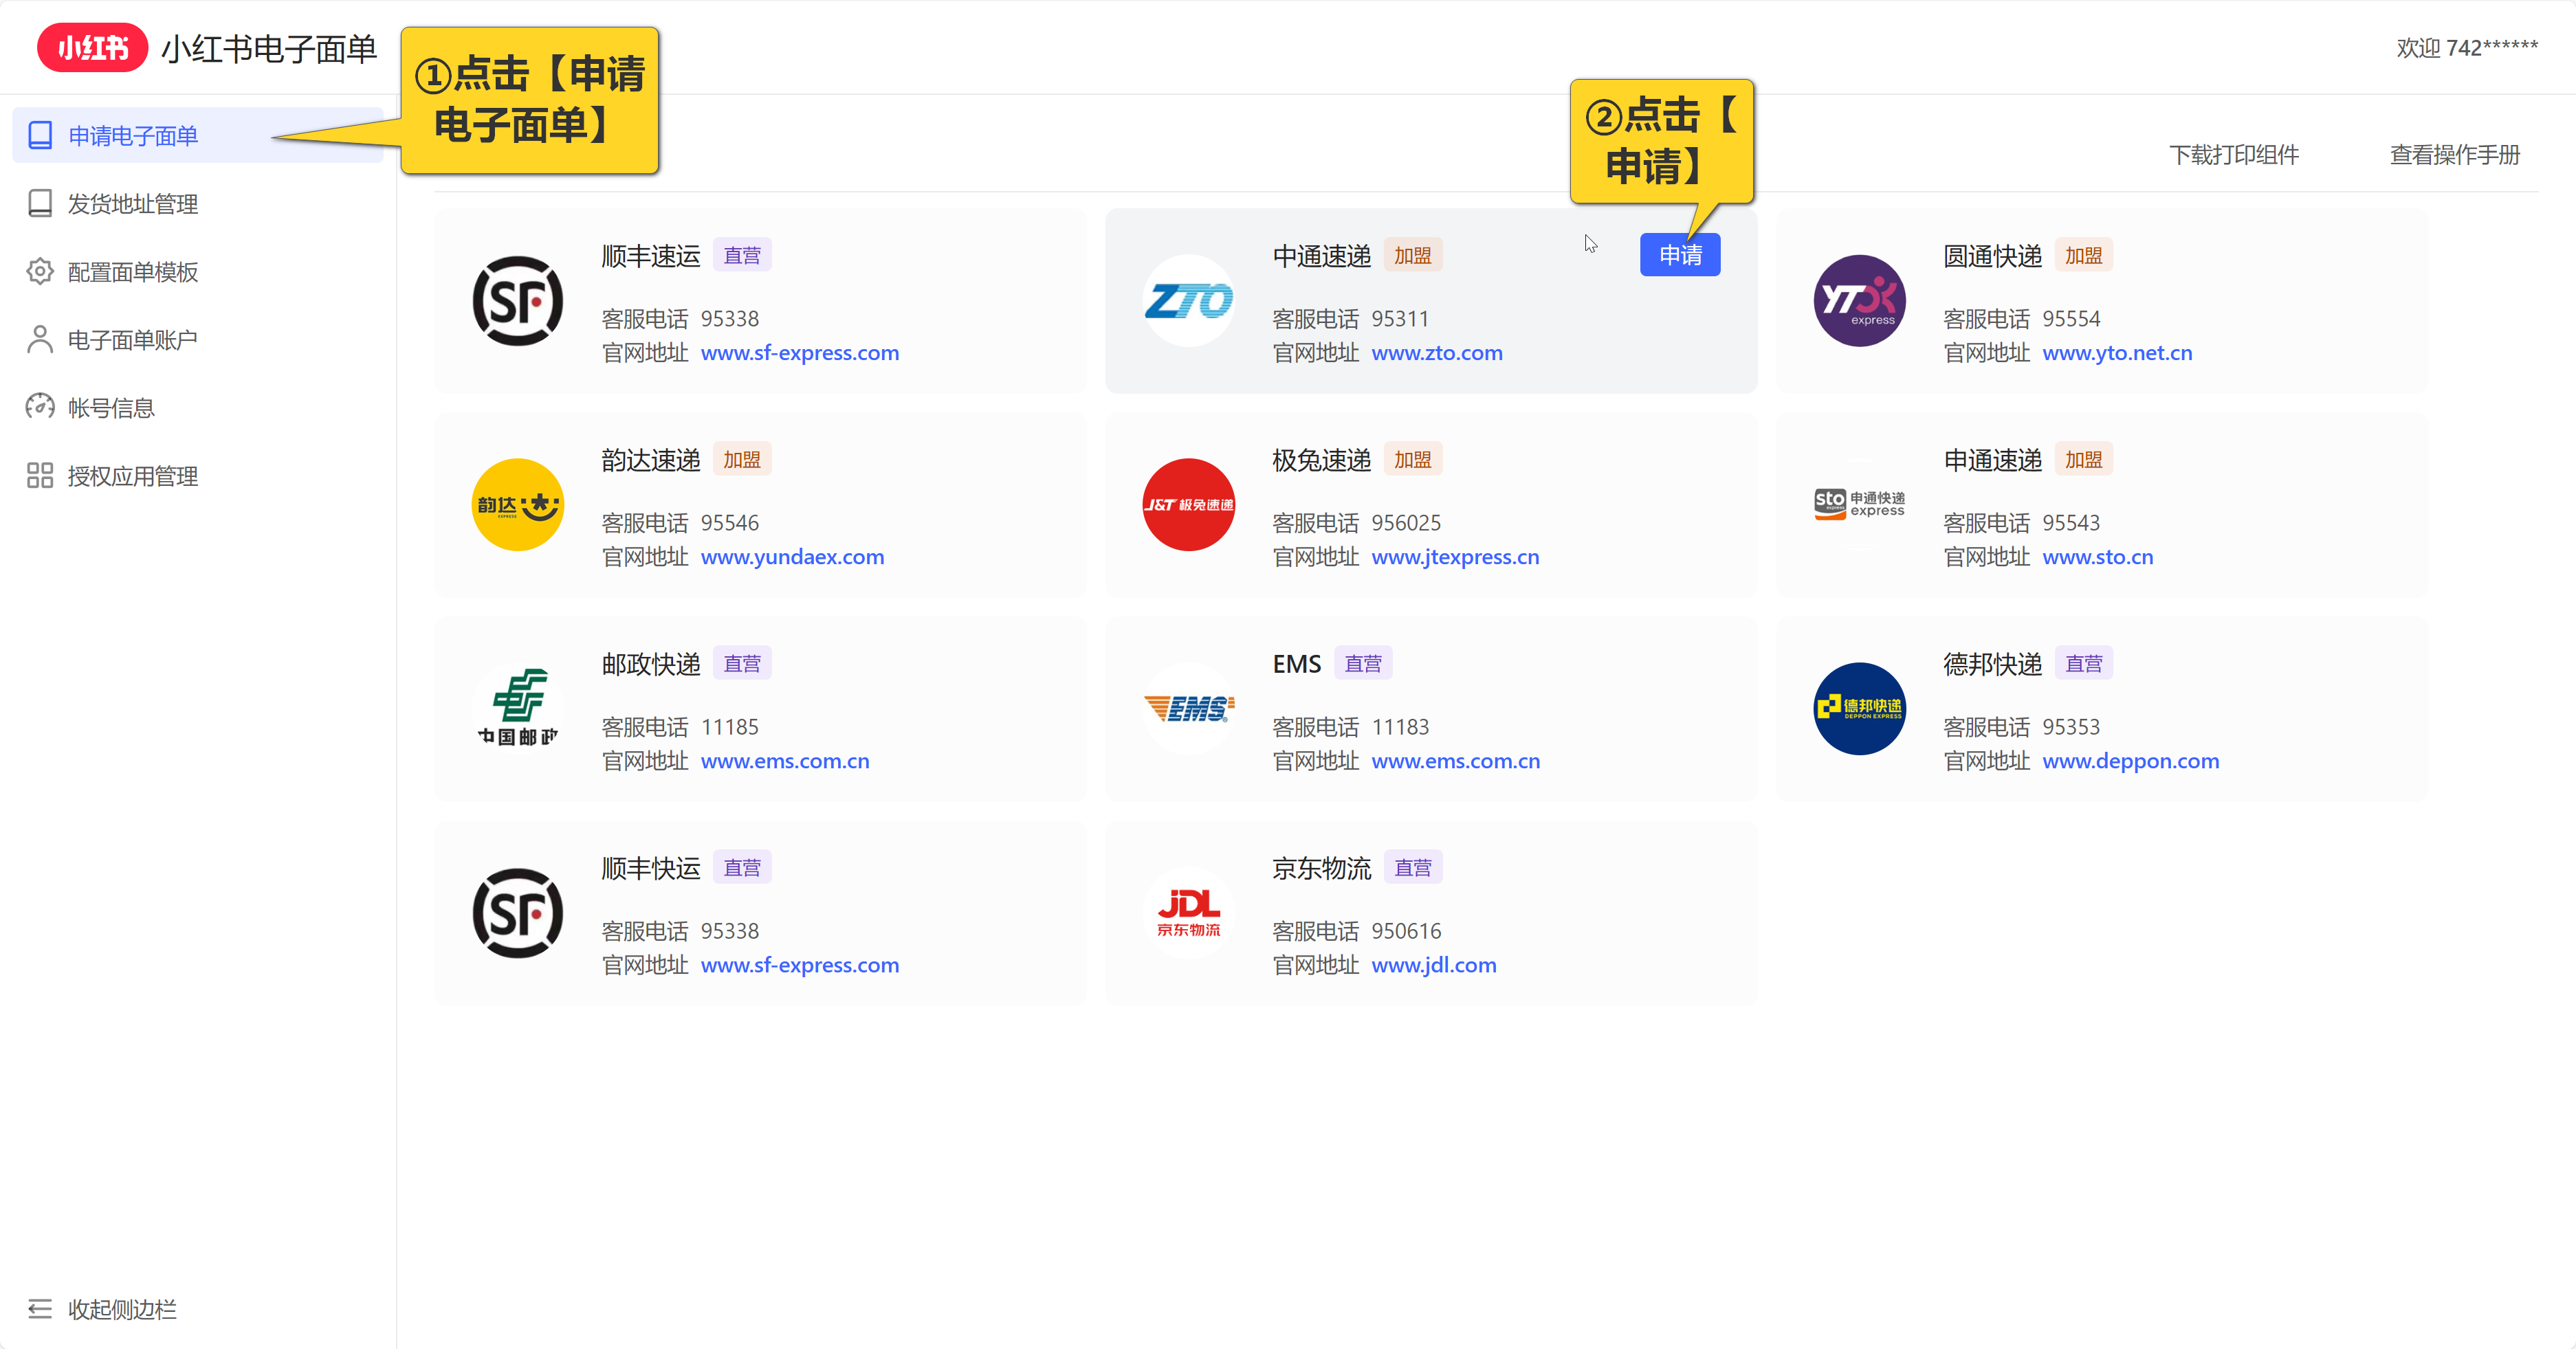2576x1349 pixels.
Task: Click the YTO Express purple logo
Action: click(x=1859, y=301)
